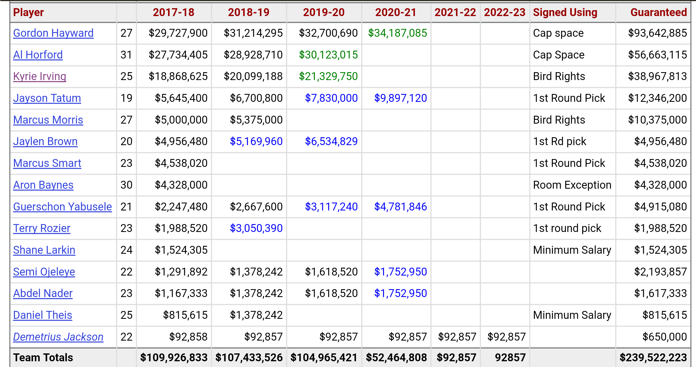Select the Jayson Tatum link
This screenshot has width=696, height=367.
click(x=47, y=98)
